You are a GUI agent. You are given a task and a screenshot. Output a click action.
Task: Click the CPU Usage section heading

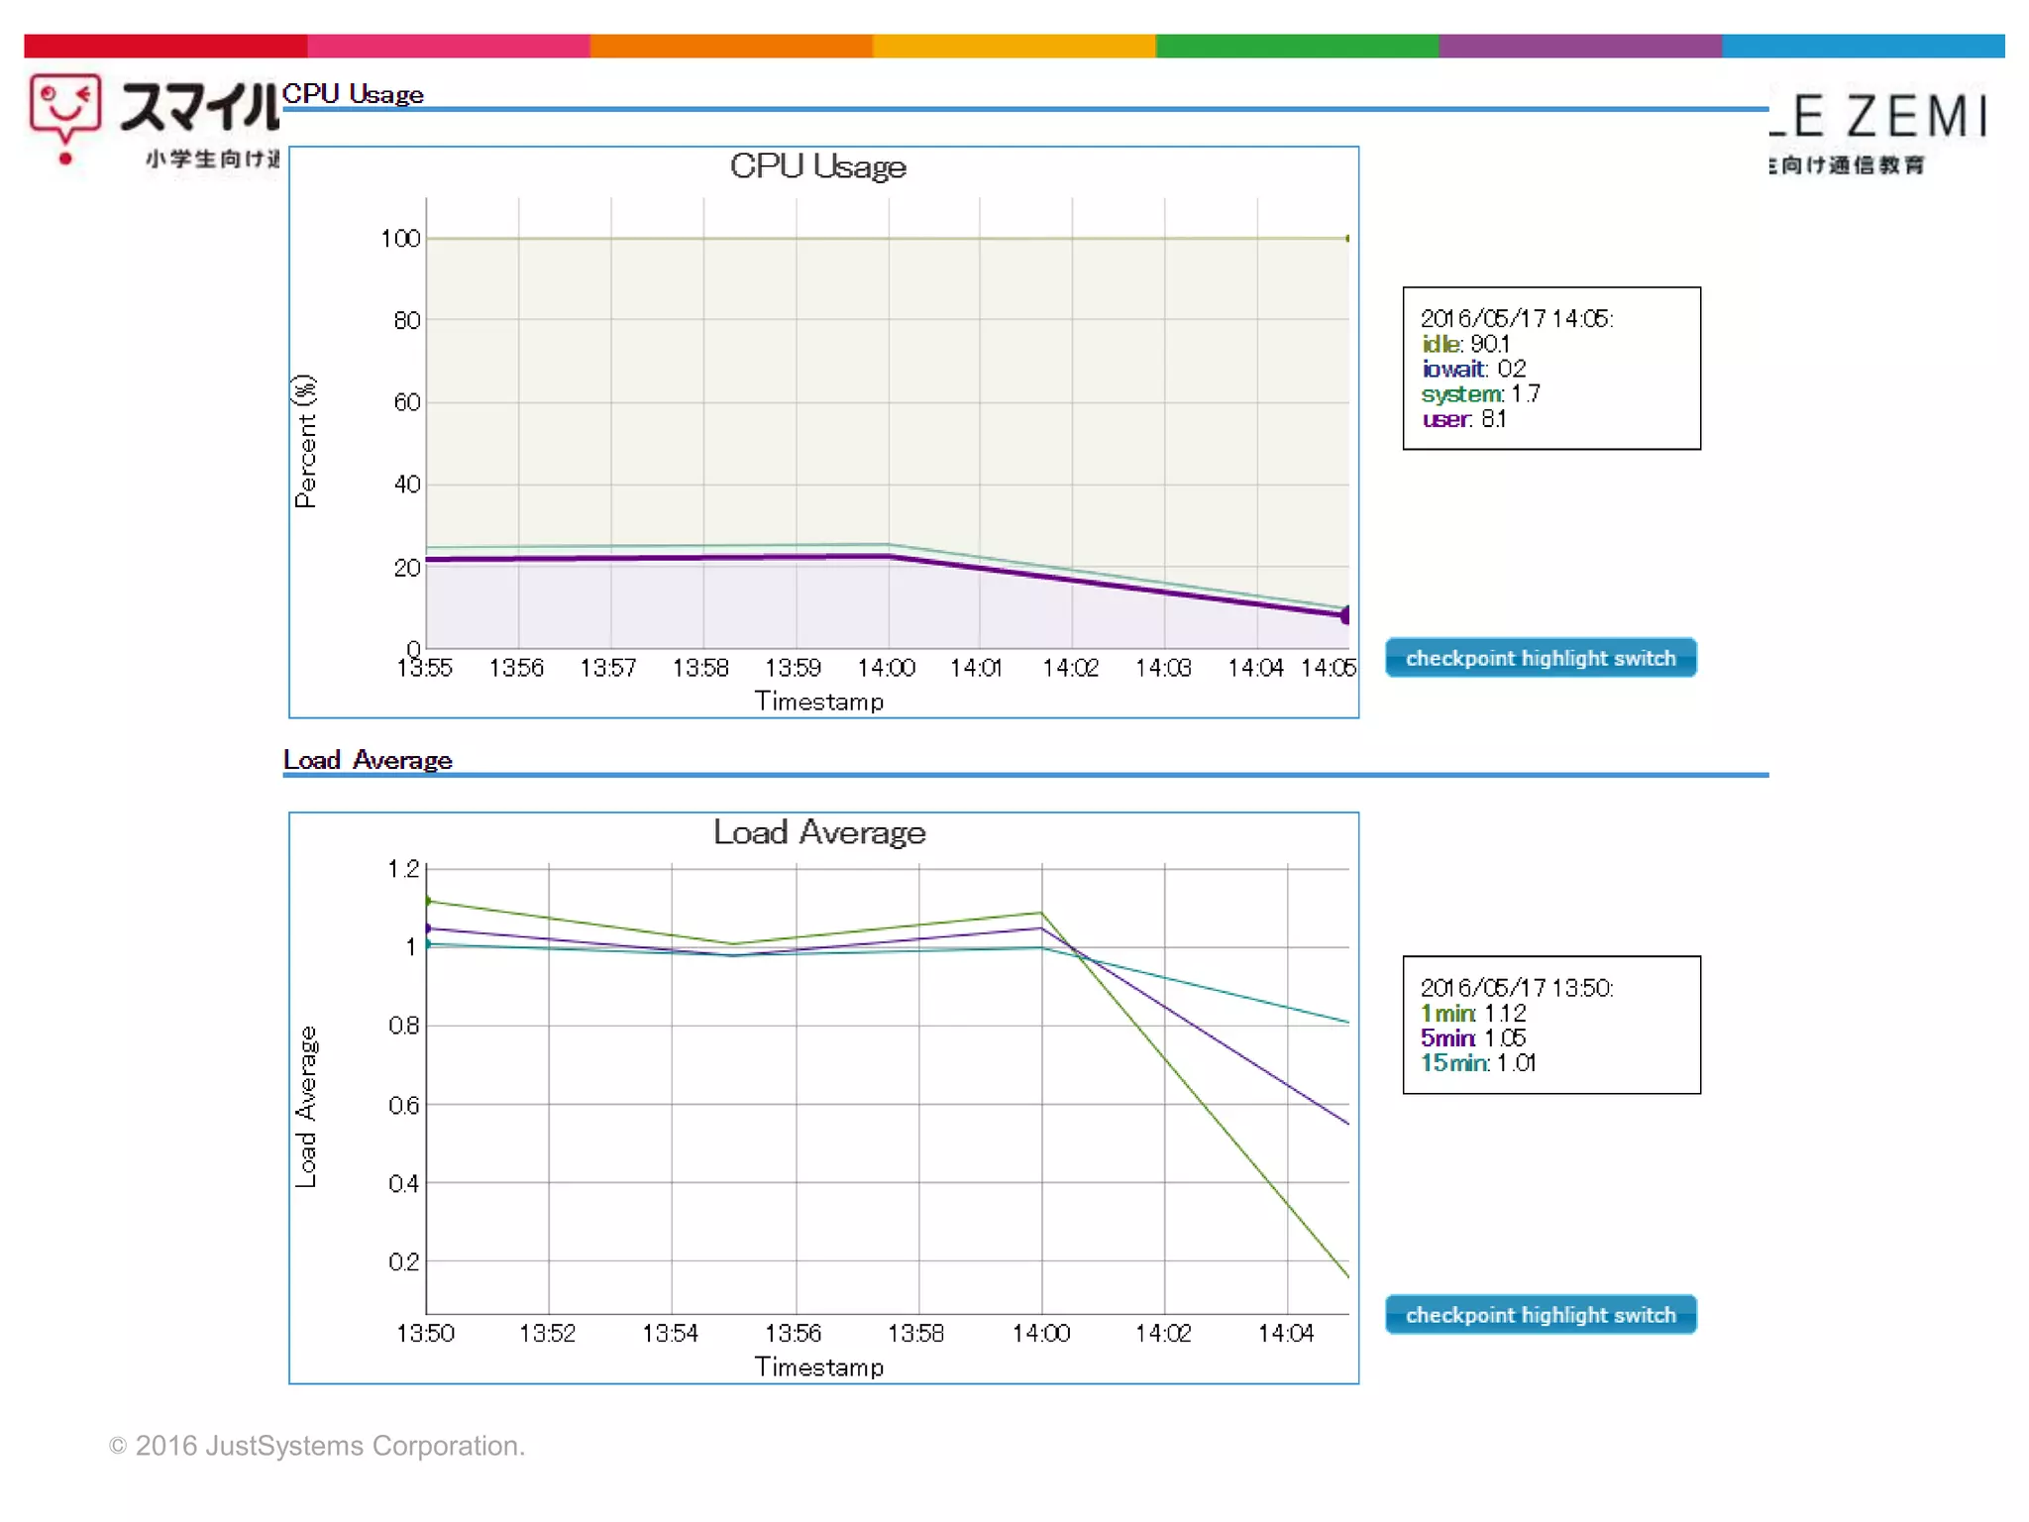353,94
